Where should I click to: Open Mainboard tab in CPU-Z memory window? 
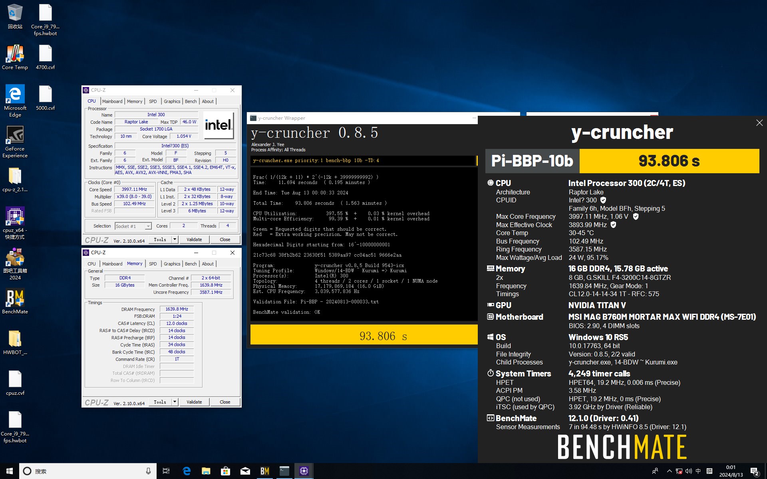click(112, 264)
